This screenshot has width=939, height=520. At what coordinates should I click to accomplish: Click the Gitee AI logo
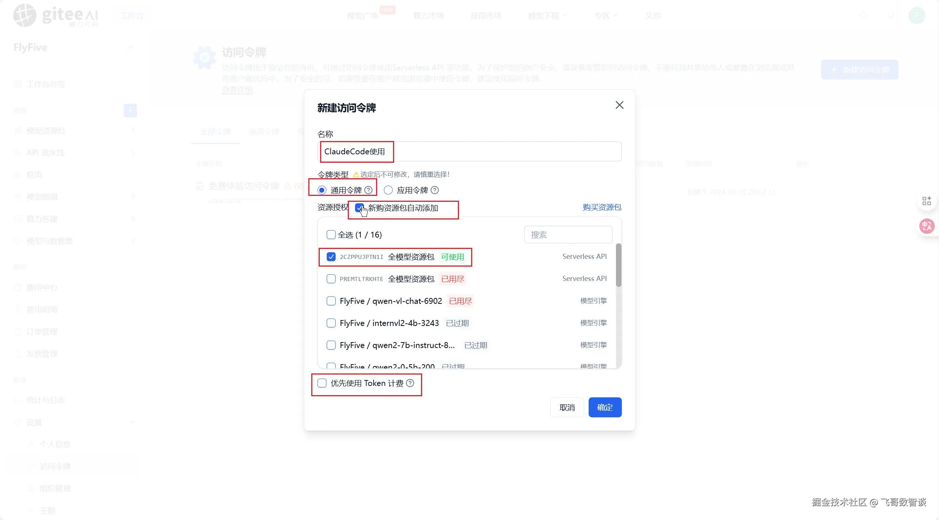[56, 15]
